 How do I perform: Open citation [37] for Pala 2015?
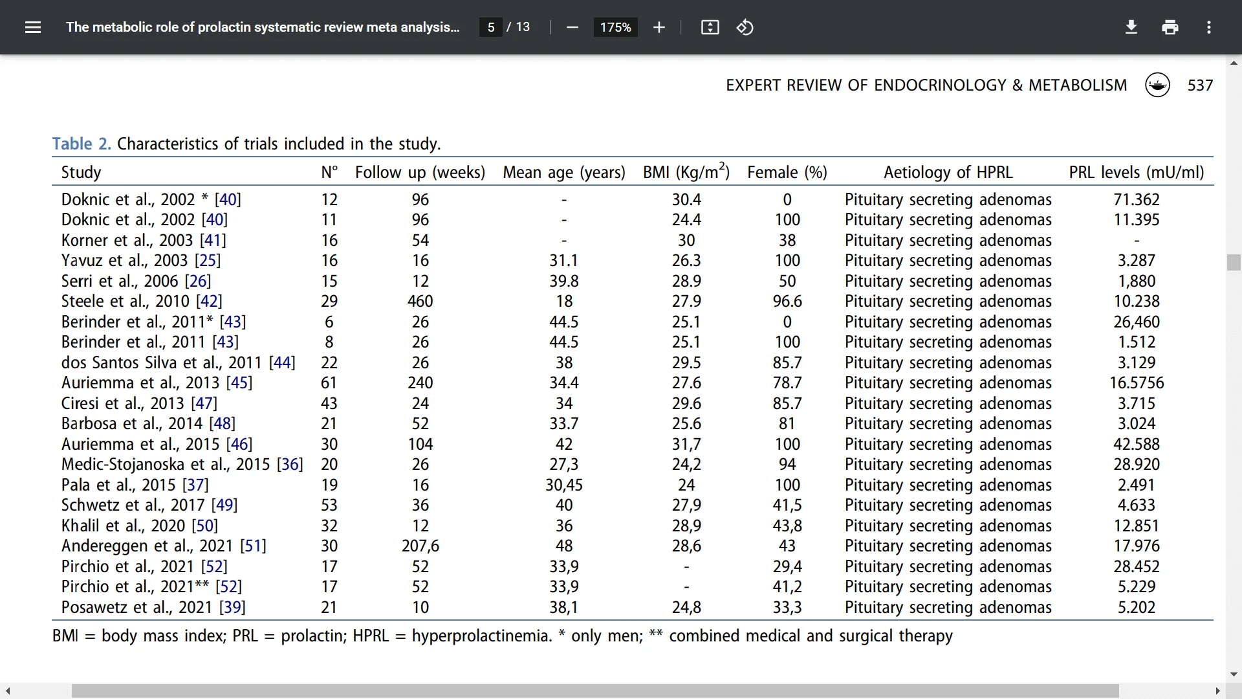pos(195,485)
